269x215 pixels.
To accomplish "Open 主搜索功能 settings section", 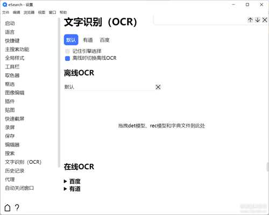I will click(x=17, y=50).
